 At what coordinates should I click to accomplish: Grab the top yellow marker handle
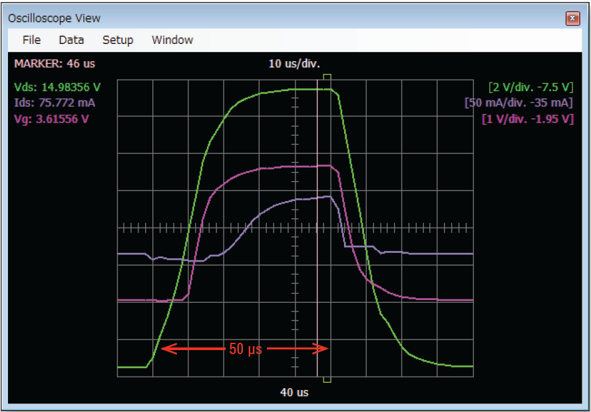pos(327,77)
